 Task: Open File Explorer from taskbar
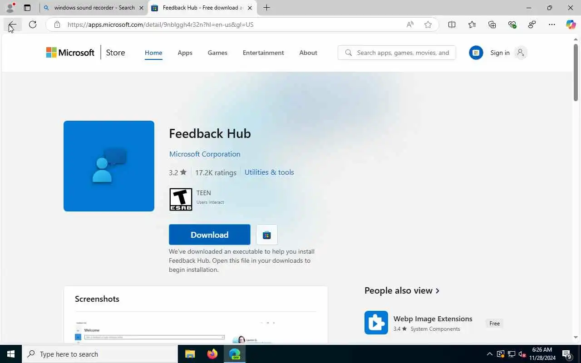pyautogui.click(x=190, y=354)
